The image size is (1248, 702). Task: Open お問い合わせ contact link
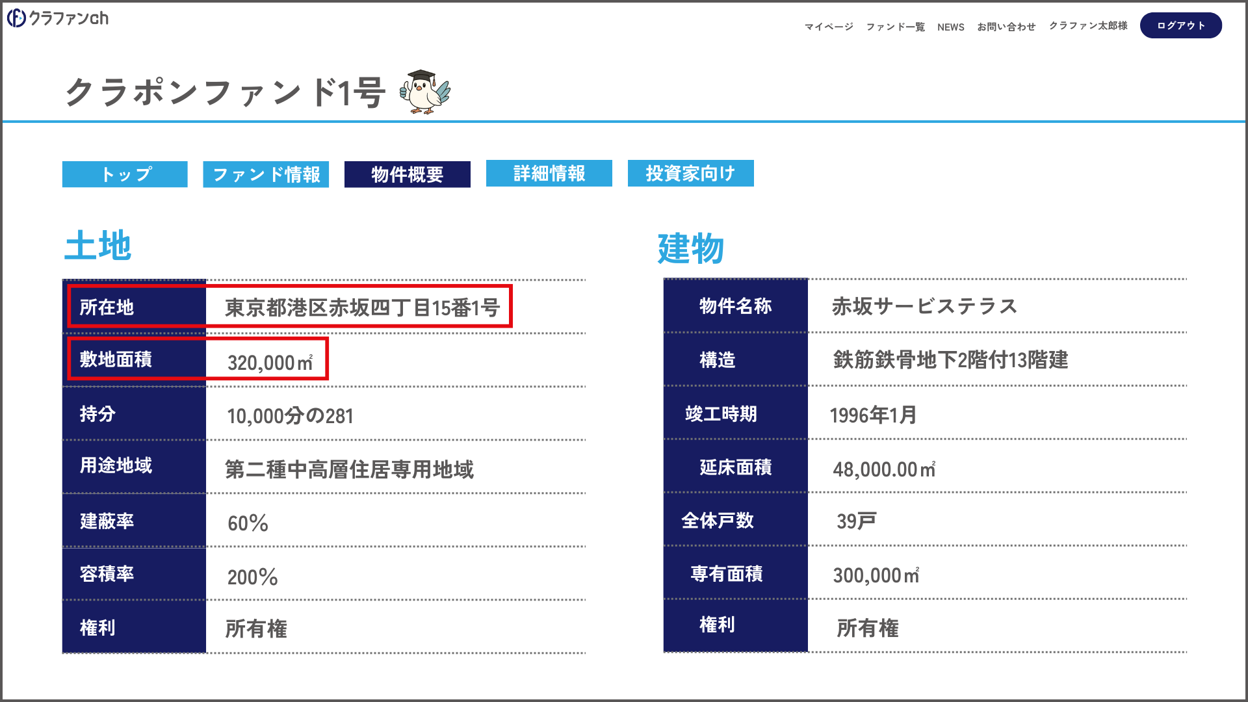[1006, 27]
